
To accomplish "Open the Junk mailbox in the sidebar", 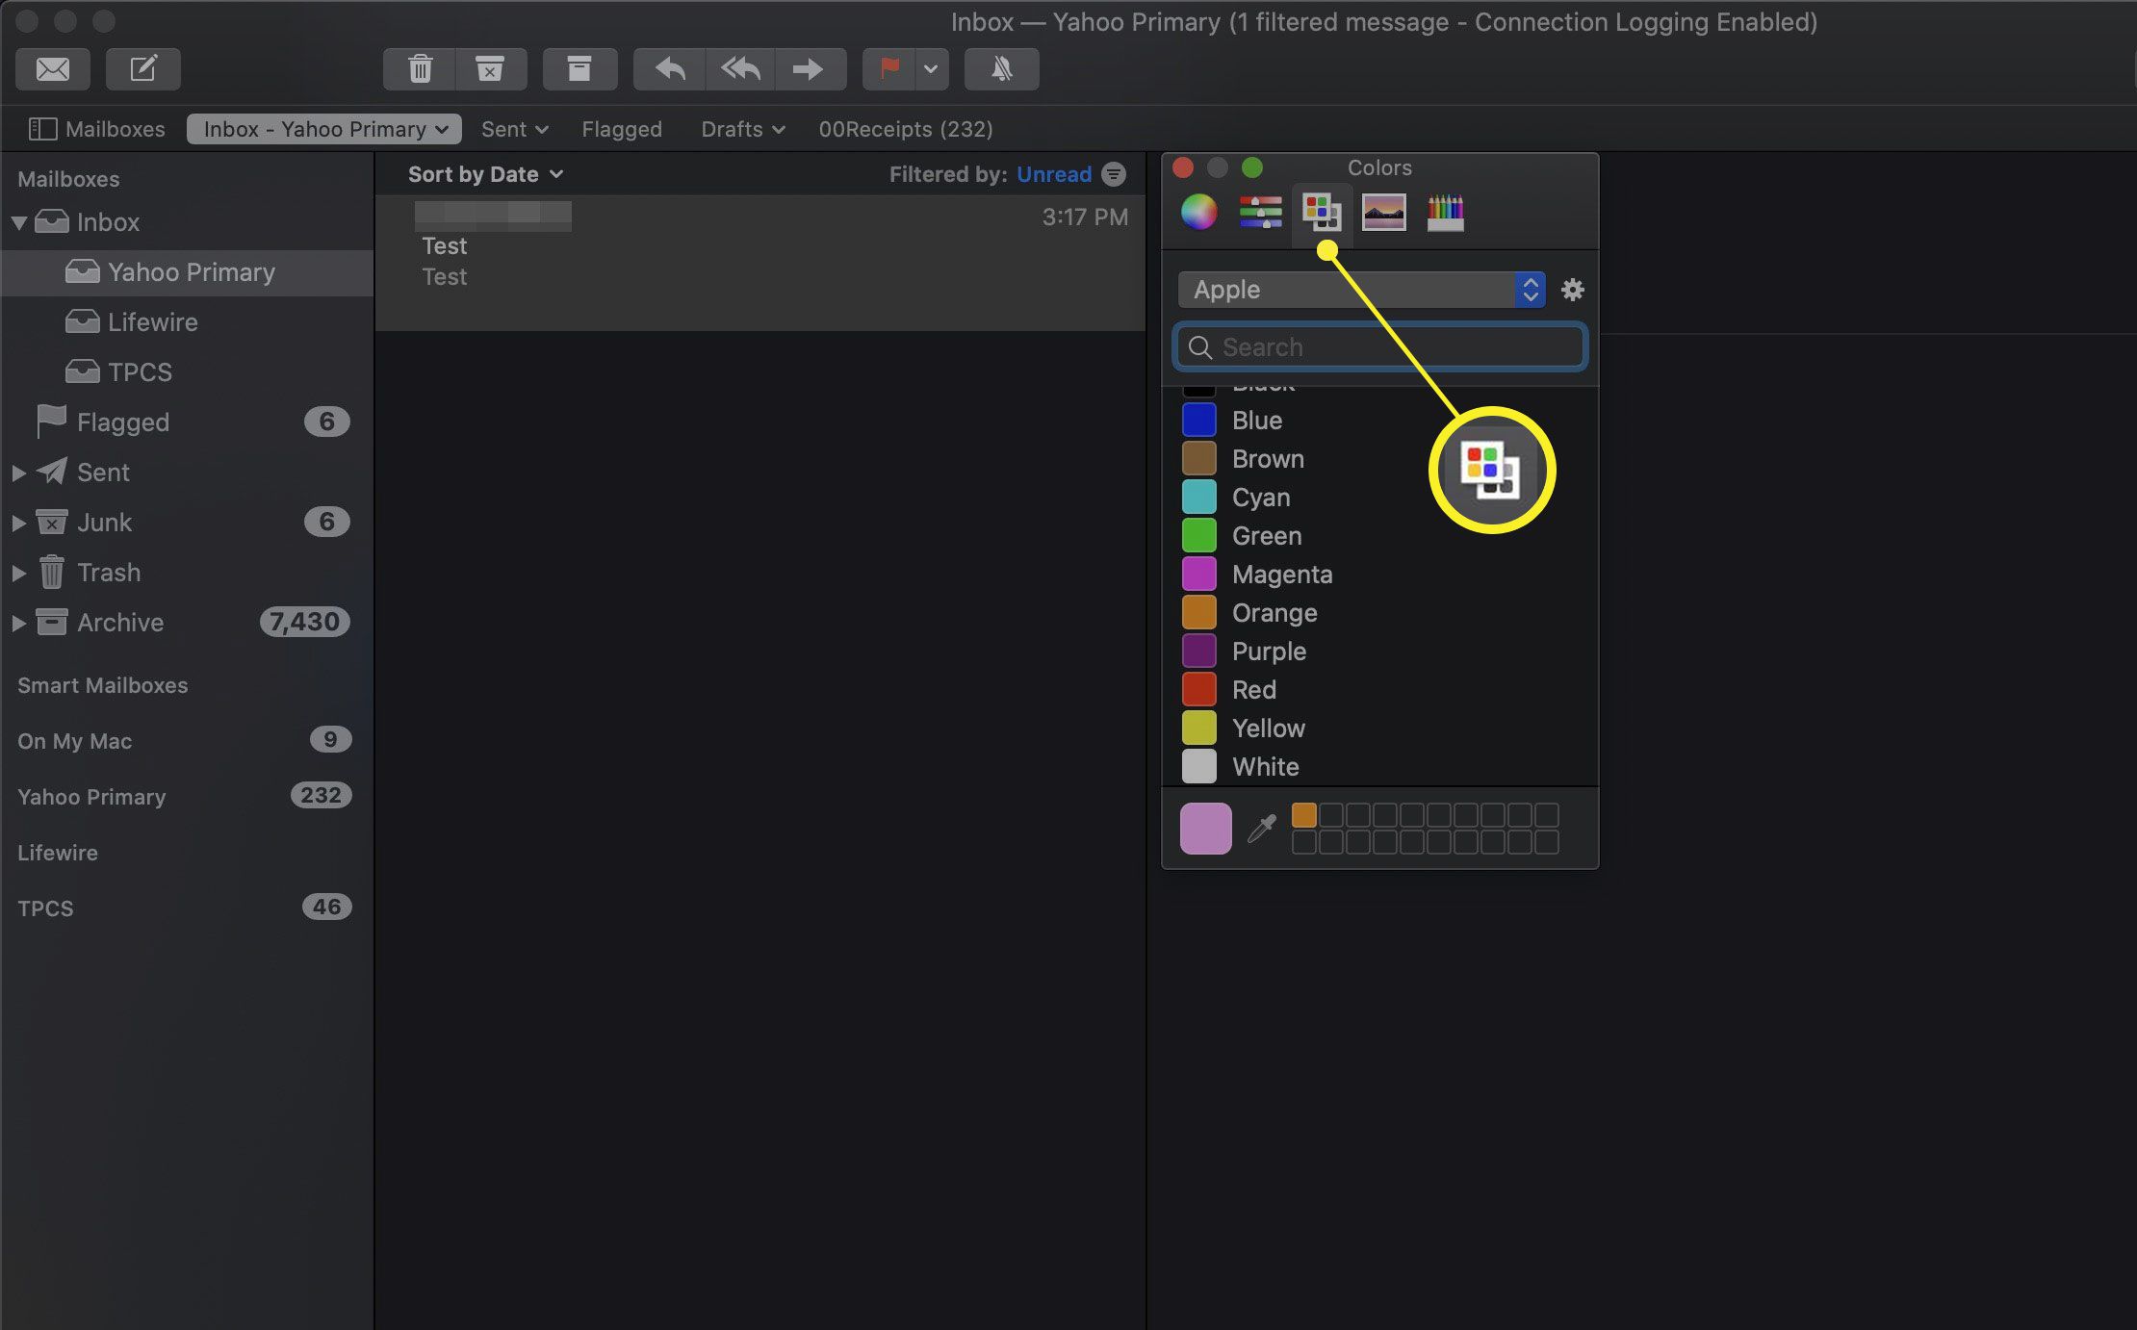I will click(188, 523).
